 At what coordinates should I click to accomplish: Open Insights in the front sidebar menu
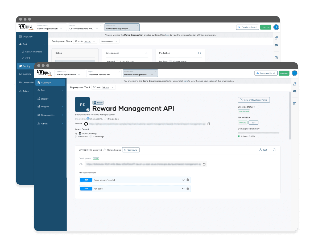tap(45, 106)
